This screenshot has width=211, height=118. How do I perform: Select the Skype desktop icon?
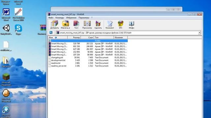[18, 29]
